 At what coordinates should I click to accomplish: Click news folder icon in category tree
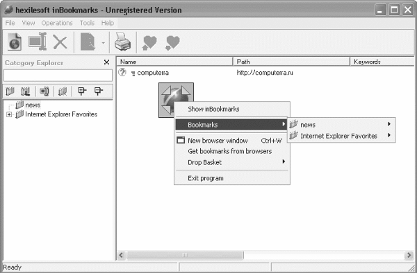19,105
